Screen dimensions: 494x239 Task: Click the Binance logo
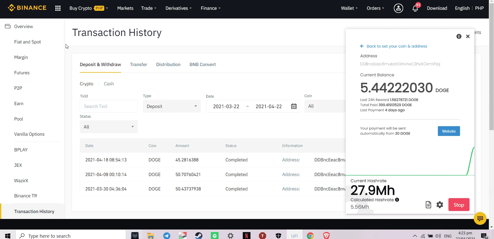(27, 8)
